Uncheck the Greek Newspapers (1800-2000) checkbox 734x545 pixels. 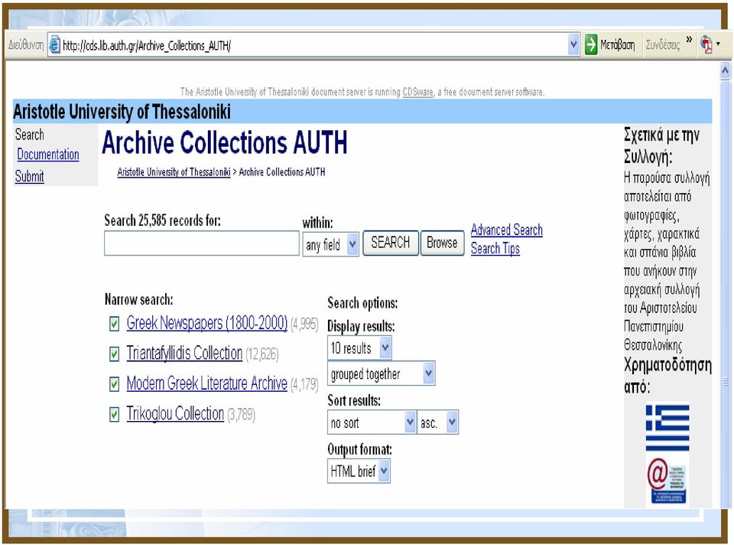click(114, 324)
